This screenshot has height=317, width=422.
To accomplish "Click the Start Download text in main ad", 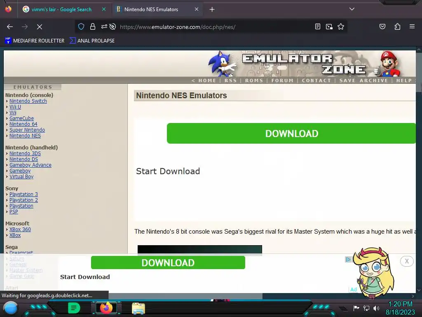I will coord(168,171).
